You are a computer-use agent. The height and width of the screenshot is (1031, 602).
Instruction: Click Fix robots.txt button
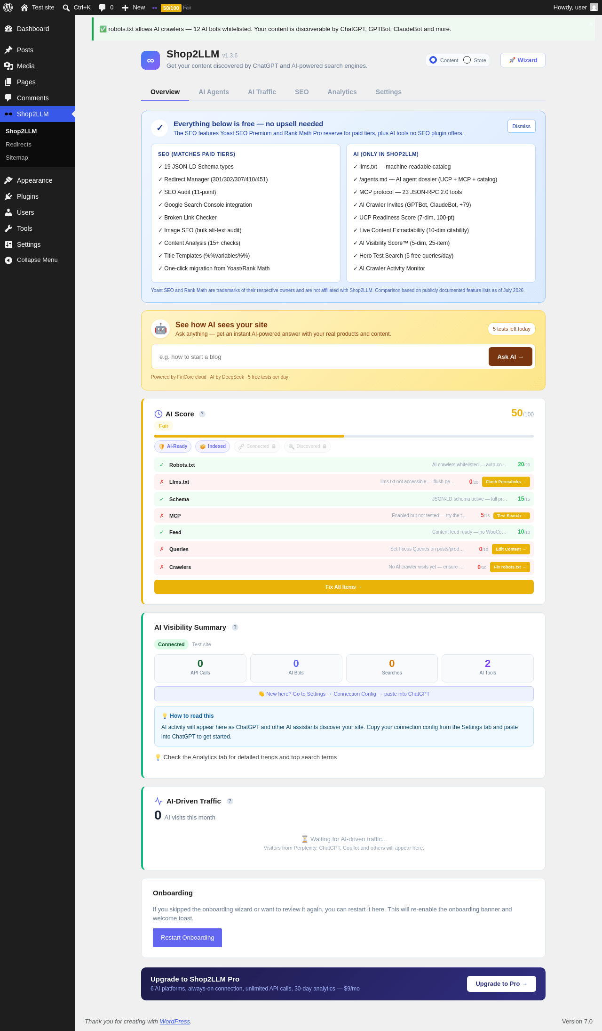tap(510, 567)
